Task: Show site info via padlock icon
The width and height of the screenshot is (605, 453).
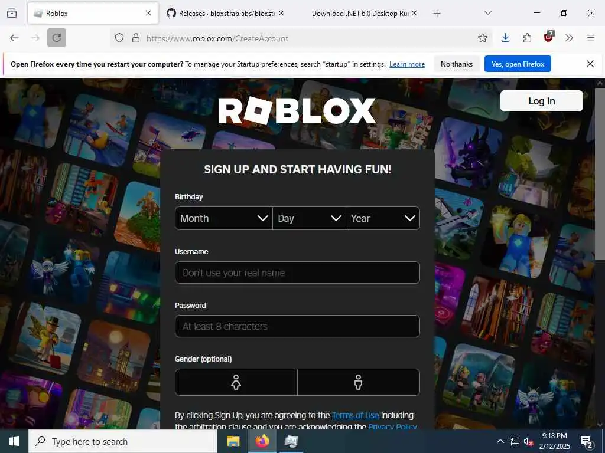Action: 136,38
